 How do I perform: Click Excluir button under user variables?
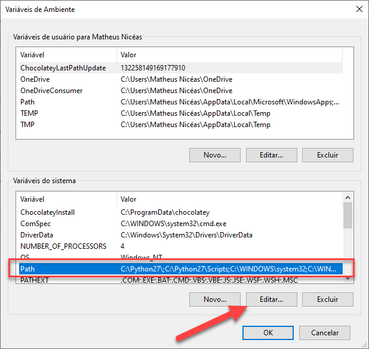click(x=328, y=155)
